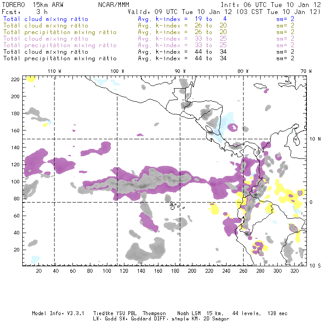
Task: Select the blue 'Total cloud mixing ratio' legend line
Action: pyautogui.click(x=46, y=19)
